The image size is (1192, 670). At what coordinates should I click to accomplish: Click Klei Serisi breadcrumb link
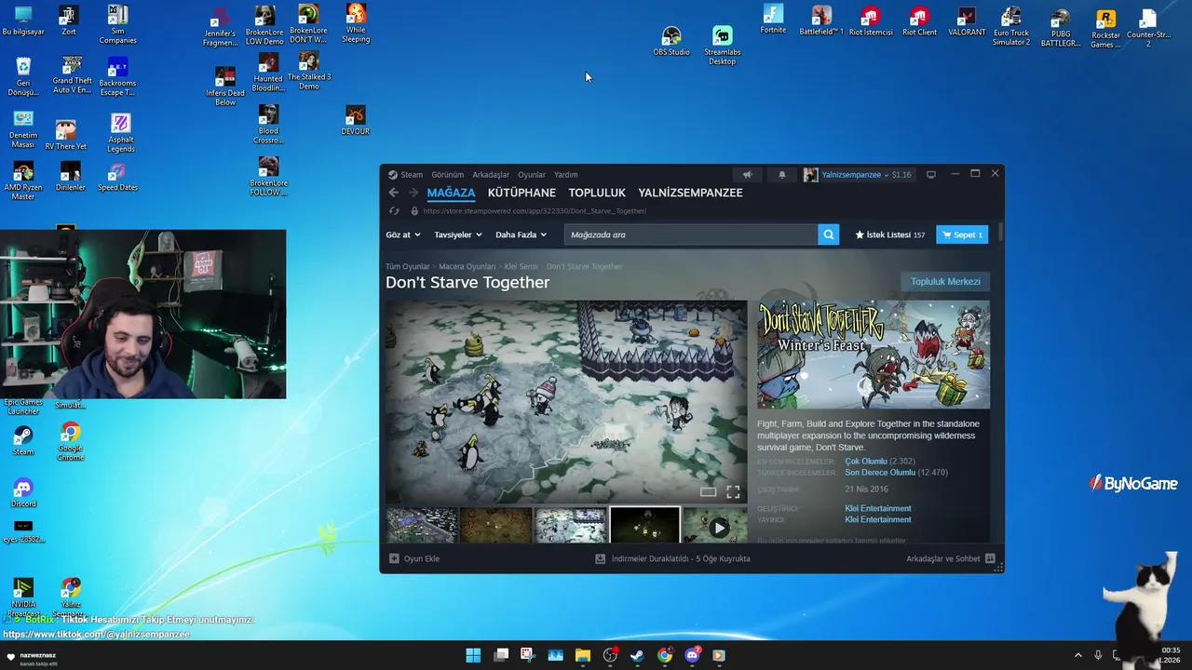(x=521, y=267)
